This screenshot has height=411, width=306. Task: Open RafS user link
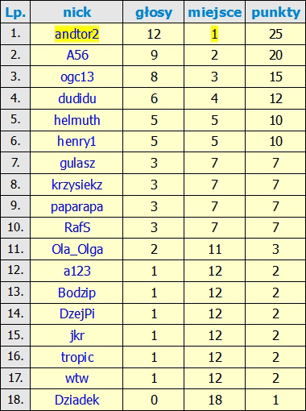pyautogui.click(x=77, y=227)
